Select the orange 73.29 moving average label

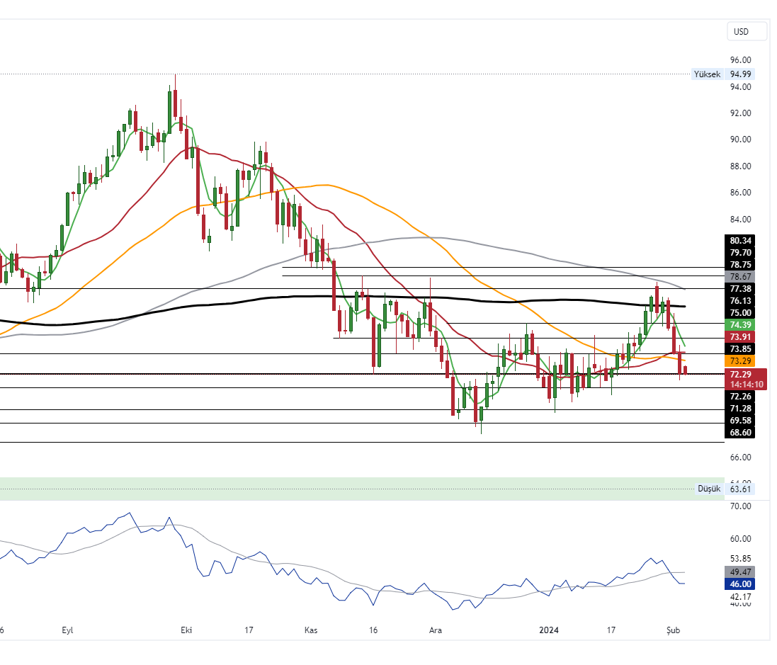click(740, 361)
